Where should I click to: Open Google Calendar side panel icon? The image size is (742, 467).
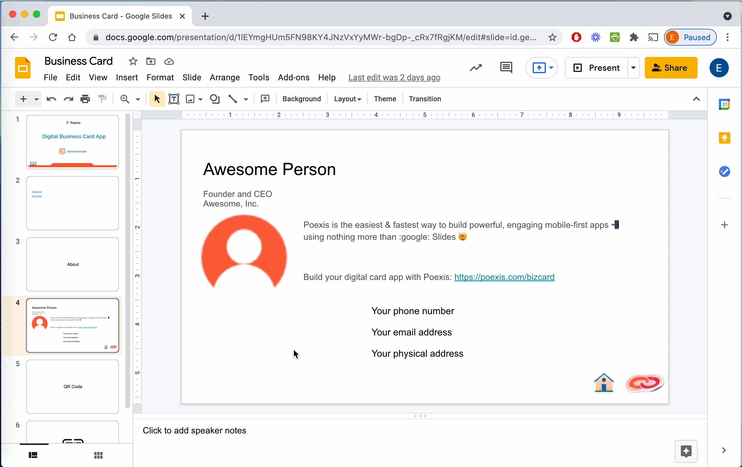(724, 104)
